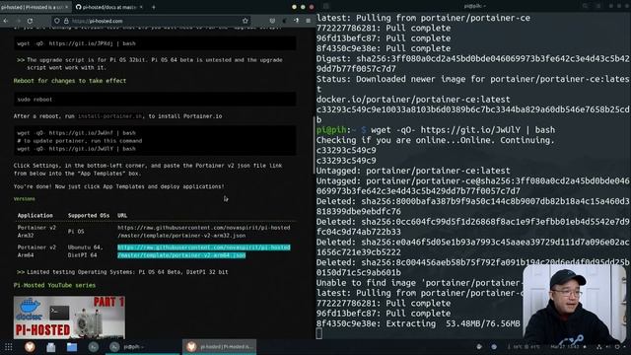Click the first system tray icon
Viewport: 631px width, 355px height.
[x=479, y=346]
